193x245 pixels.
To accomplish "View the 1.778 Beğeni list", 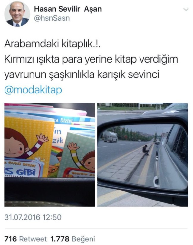I will [73, 239].
